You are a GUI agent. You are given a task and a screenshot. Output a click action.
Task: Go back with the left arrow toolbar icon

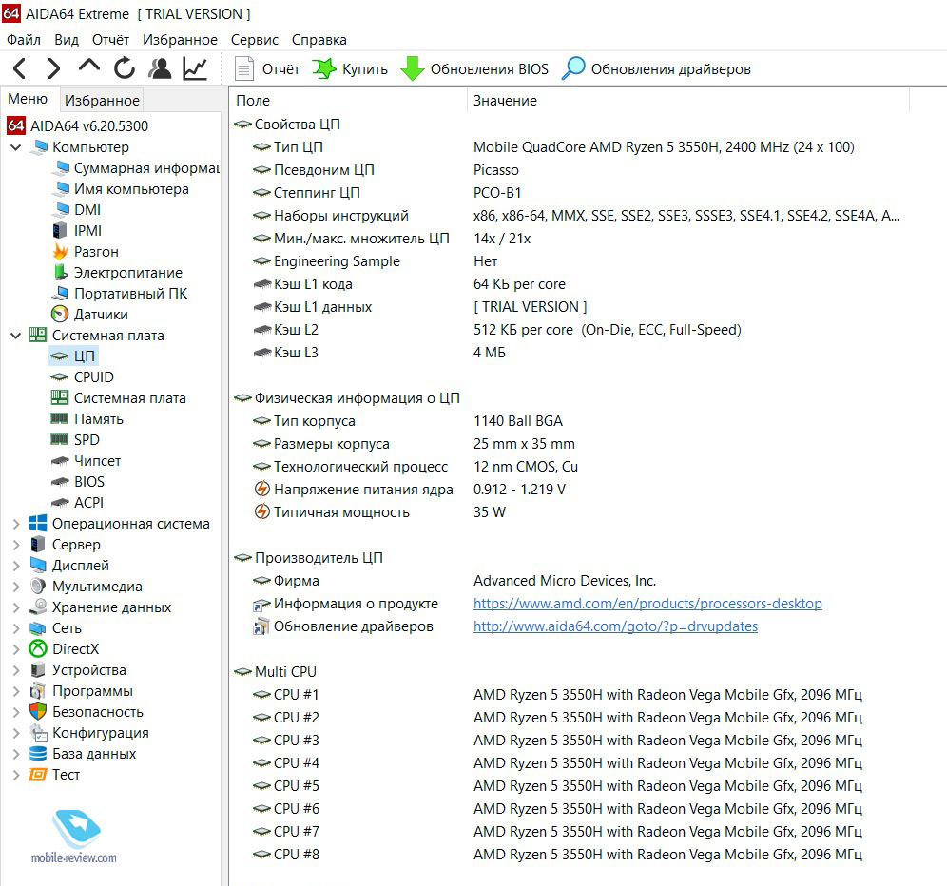19,68
